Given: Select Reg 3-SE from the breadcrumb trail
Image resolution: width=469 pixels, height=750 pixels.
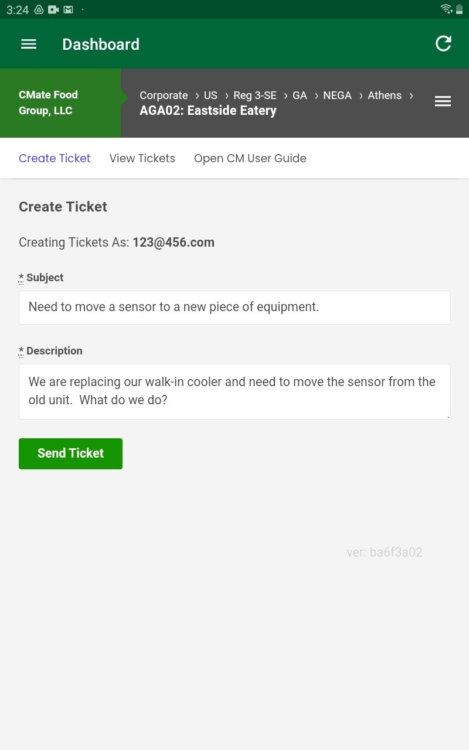Looking at the screenshot, I should click(x=255, y=95).
